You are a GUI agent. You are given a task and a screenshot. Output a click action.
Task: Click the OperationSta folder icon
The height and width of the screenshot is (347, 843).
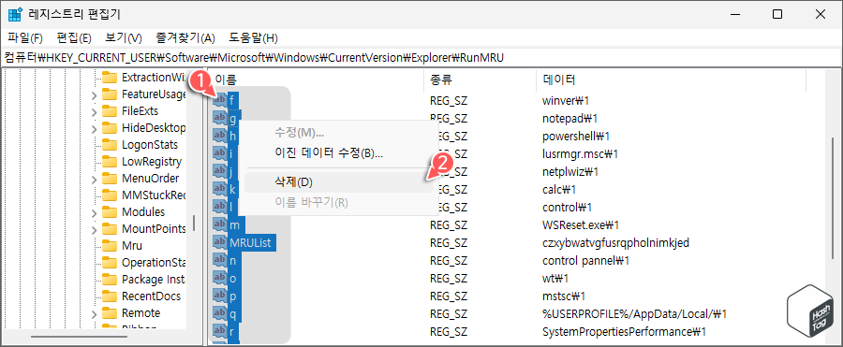[x=110, y=263]
